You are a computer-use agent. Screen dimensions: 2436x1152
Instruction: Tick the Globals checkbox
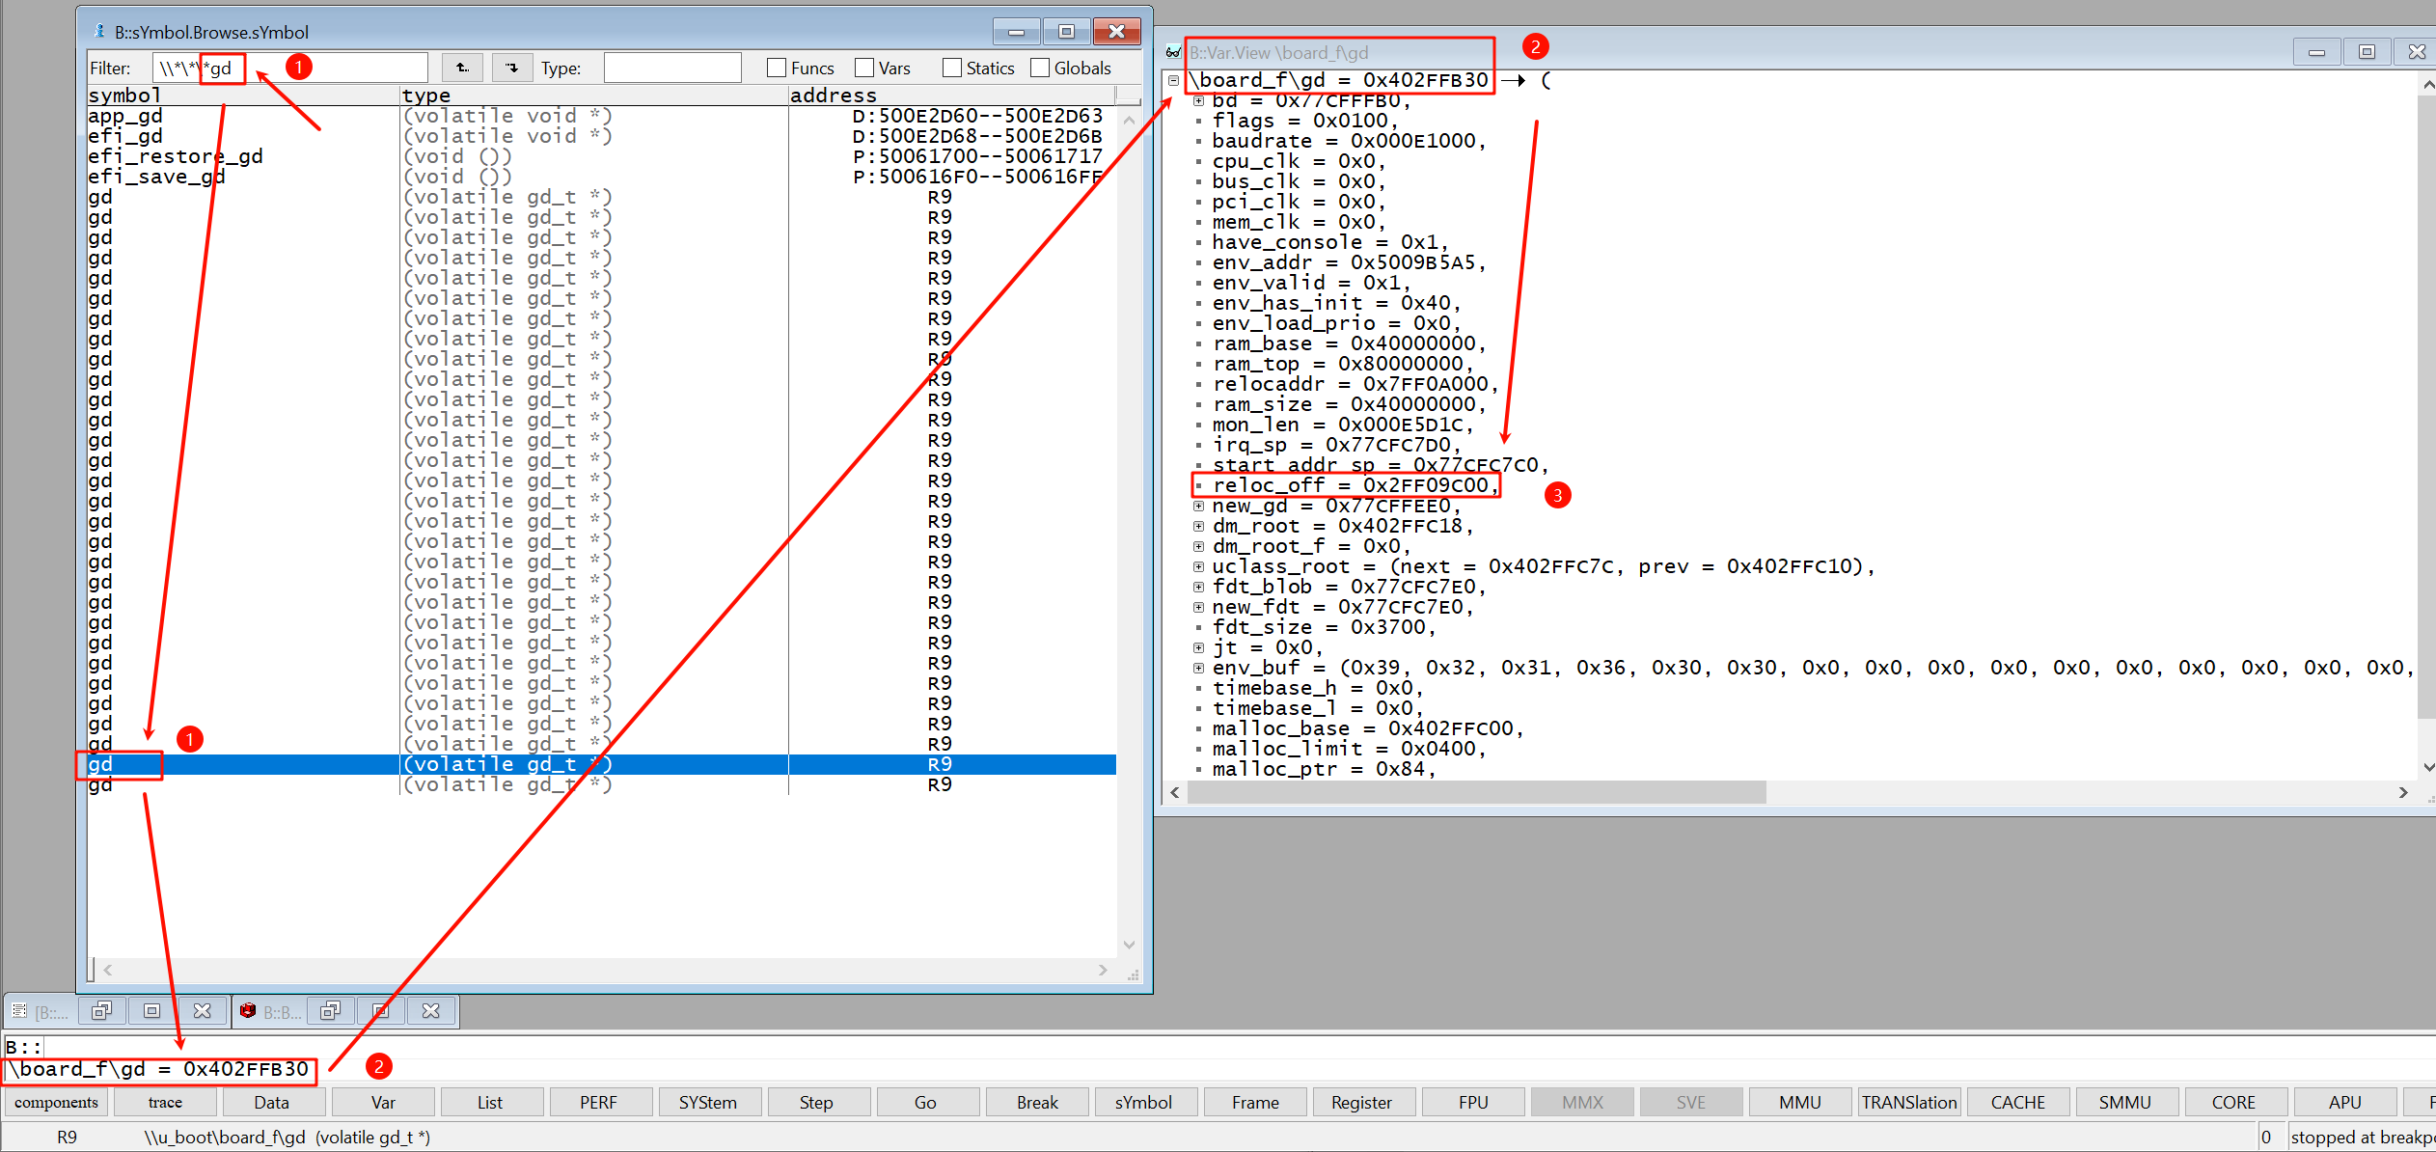[x=1040, y=68]
